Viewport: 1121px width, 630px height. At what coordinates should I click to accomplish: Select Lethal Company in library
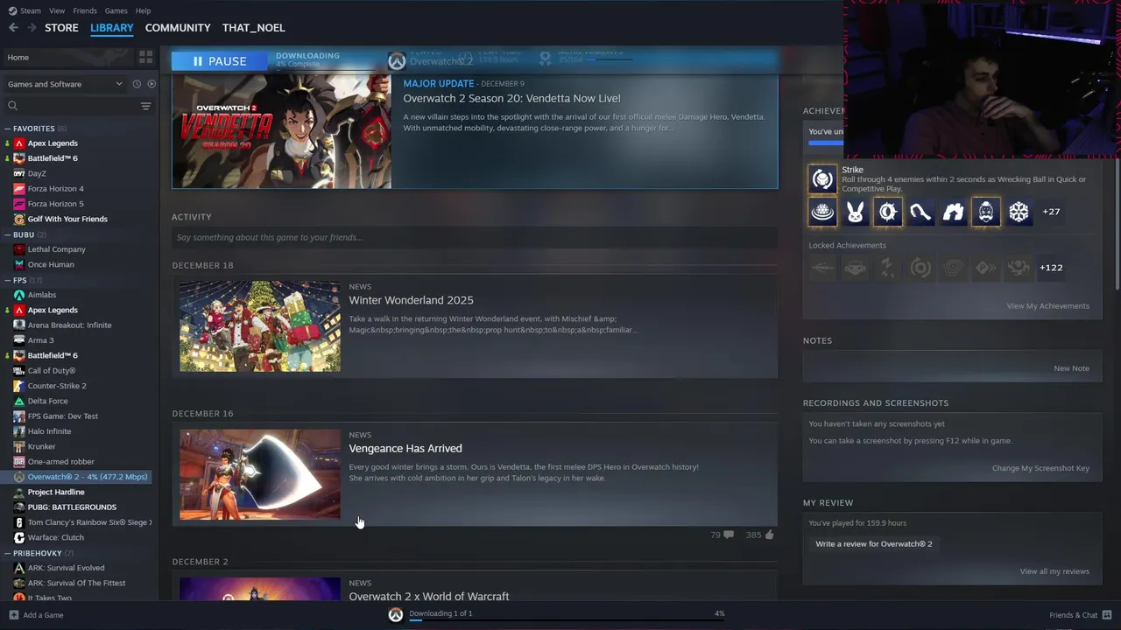56,249
